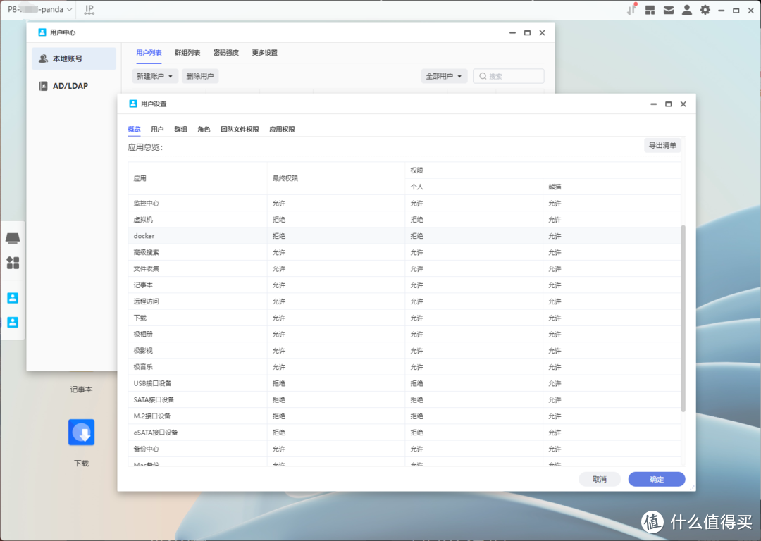Open the notifications mail icon in top bar
Viewport: 761px width, 541px height.
pos(668,9)
